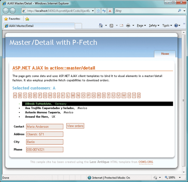
Task: Click the Print icon
Action: click(128, 25)
